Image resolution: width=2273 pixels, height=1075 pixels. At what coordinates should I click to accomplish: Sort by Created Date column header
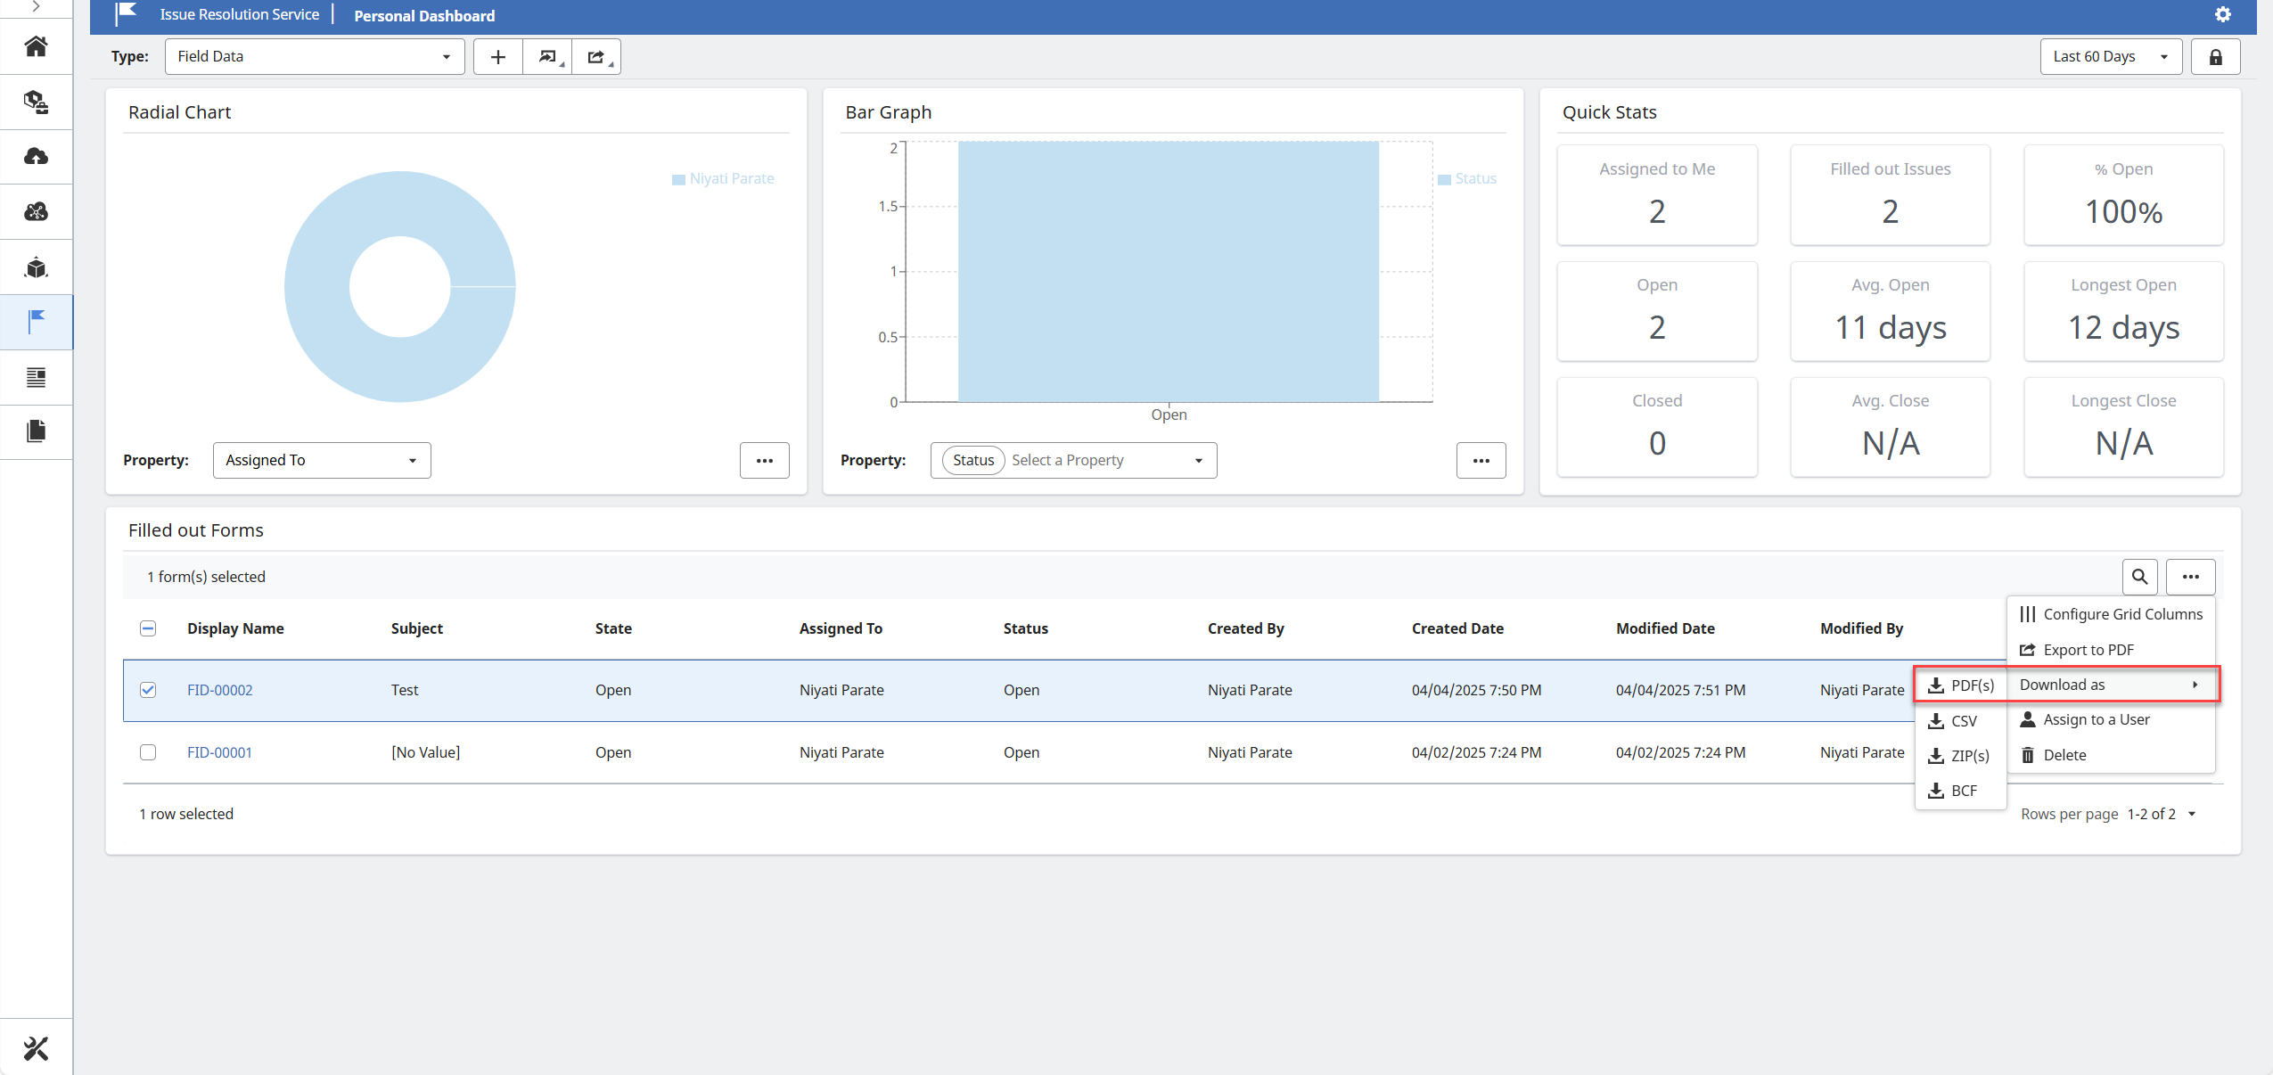click(x=1457, y=628)
